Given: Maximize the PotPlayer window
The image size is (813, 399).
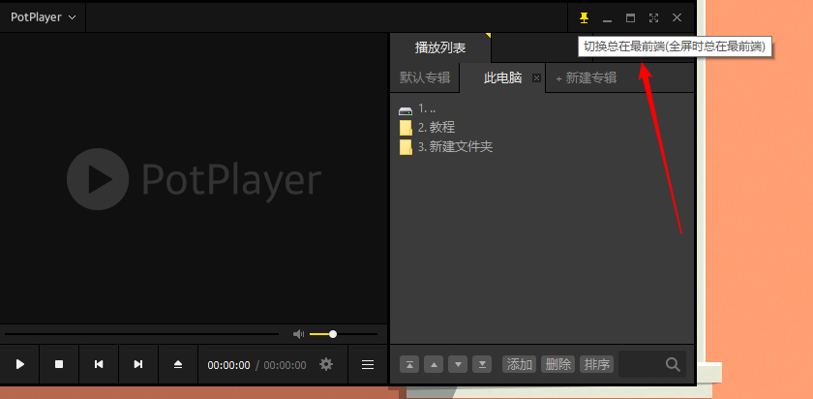Looking at the screenshot, I should tap(630, 17).
